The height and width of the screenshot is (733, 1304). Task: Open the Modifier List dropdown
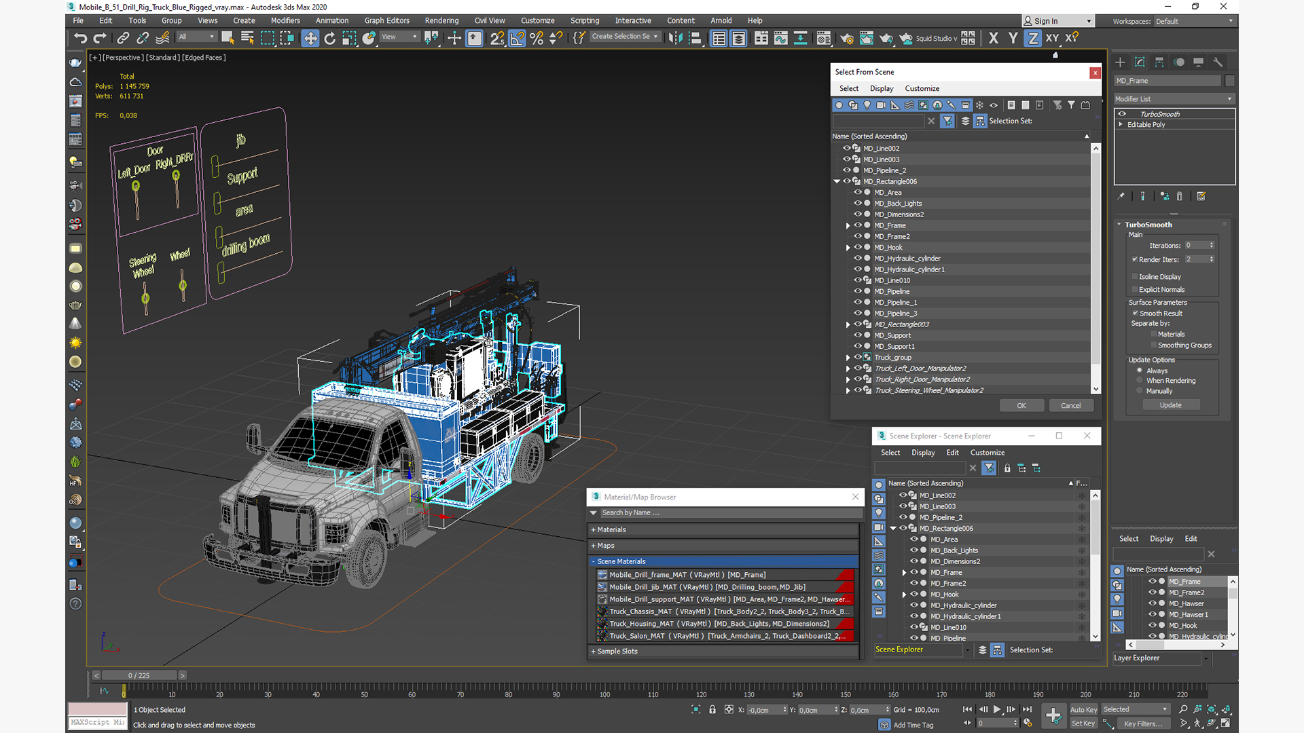click(1174, 99)
